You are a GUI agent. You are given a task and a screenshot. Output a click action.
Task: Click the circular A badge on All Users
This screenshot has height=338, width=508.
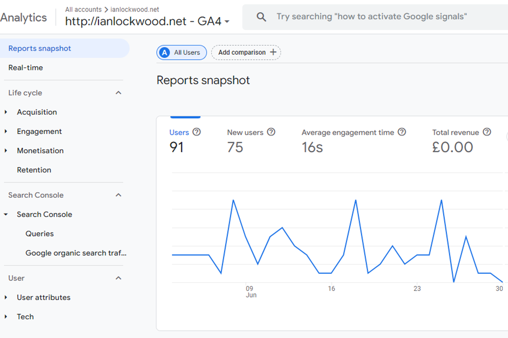[x=164, y=52]
